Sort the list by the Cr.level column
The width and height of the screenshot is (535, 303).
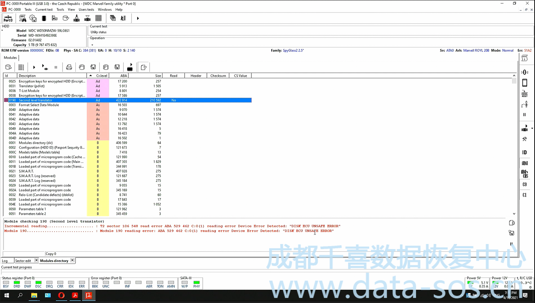[x=101, y=76]
